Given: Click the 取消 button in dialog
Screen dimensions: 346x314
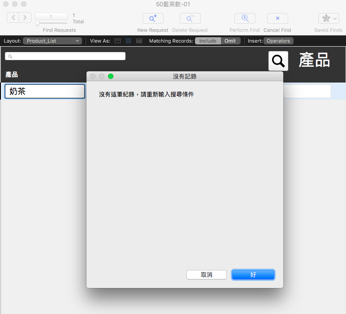Looking at the screenshot, I should click(207, 275).
